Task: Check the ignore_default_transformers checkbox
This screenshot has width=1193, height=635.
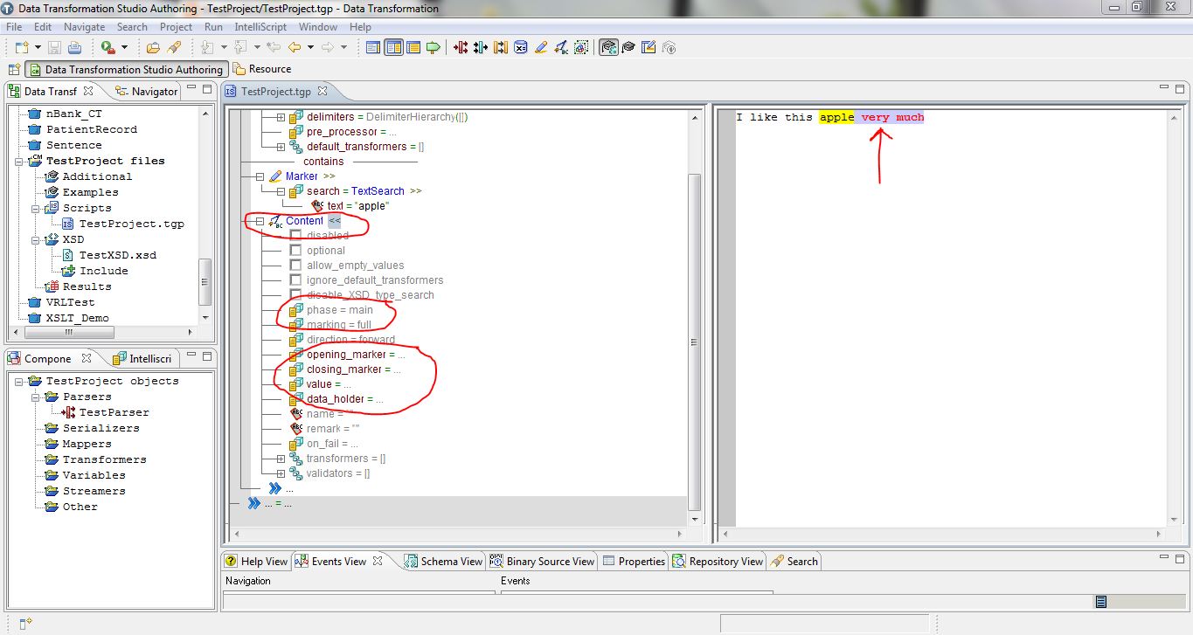Action: (295, 280)
